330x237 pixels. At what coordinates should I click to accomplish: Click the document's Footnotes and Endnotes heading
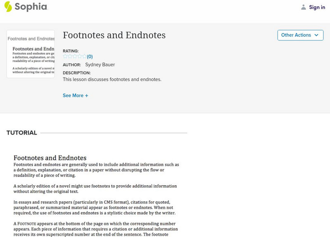pyautogui.click(x=50, y=158)
